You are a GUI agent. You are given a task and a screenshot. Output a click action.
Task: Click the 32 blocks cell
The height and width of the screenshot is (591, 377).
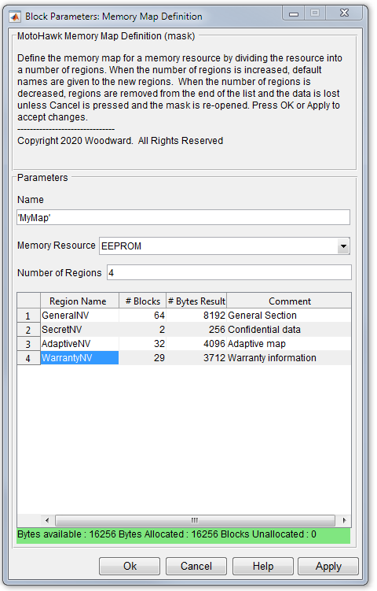point(143,344)
